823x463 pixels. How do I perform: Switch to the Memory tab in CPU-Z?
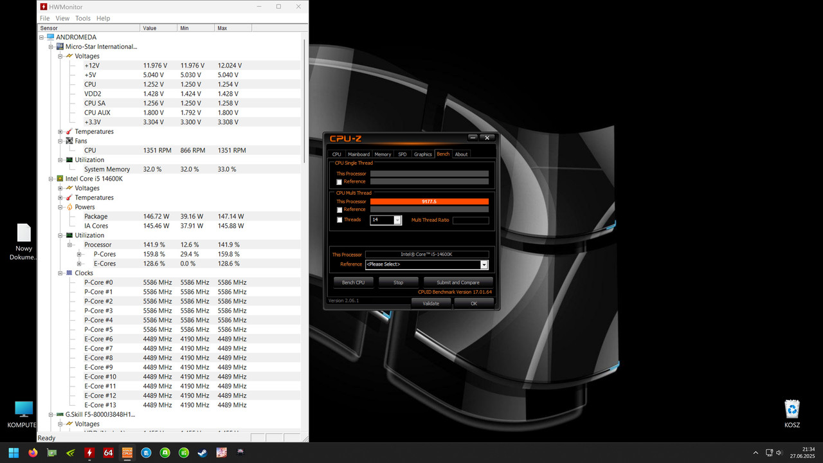[x=383, y=154]
